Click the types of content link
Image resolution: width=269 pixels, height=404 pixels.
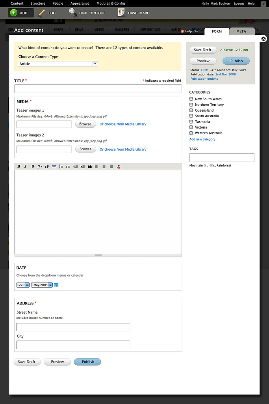(x=132, y=48)
